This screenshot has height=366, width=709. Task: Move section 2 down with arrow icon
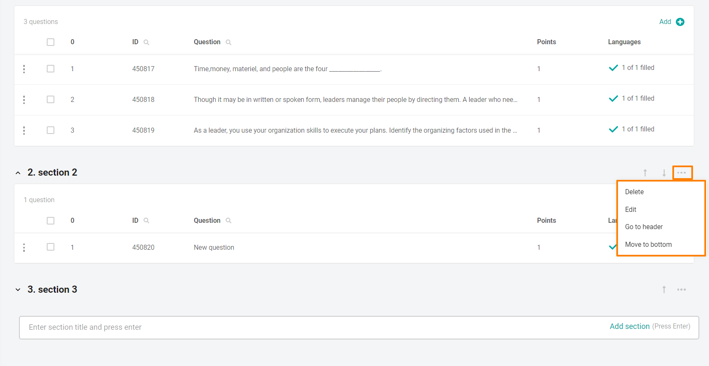[664, 173]
